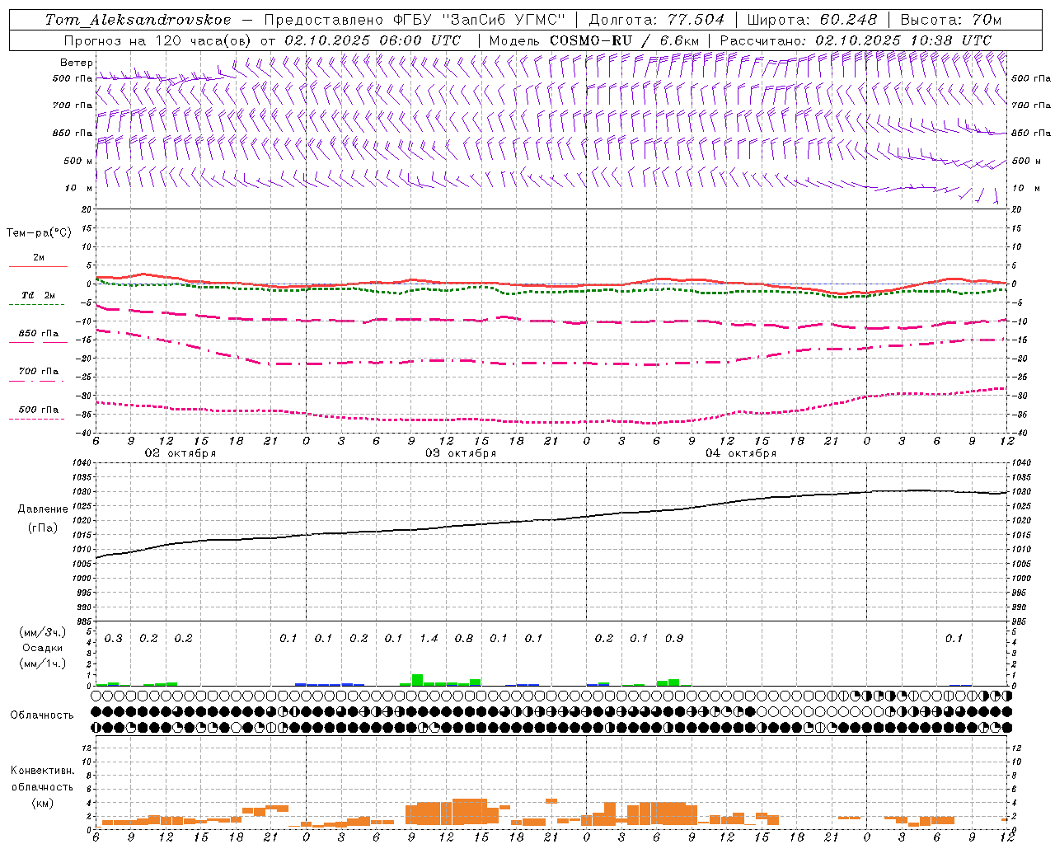Screen dimensions: 1055x844
Task: Click the '02 октября' date label
Action: [181, 453]
